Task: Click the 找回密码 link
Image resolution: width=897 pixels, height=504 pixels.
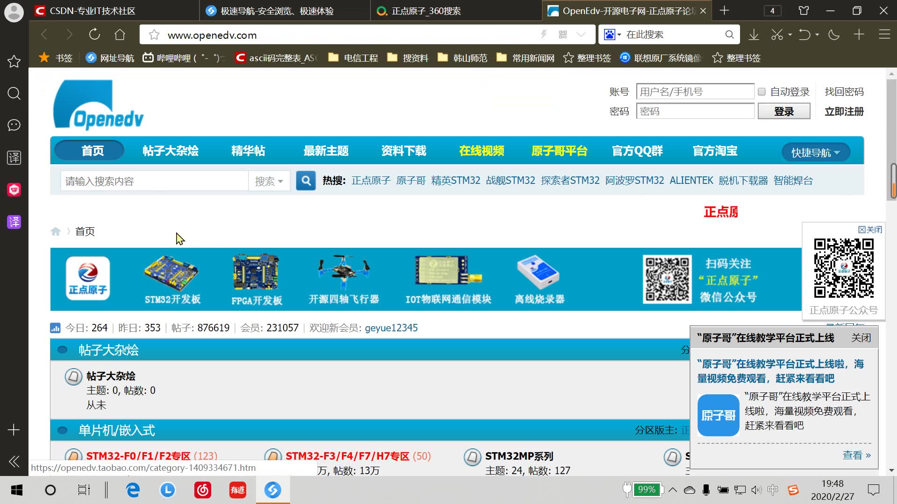Action: pyautogui.click(x=844, y=91)
